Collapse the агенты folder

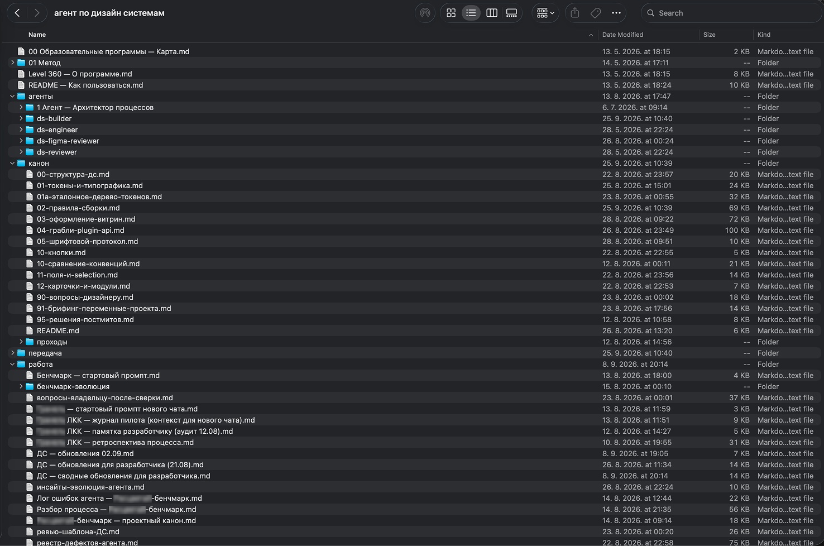tap(12, 96)
